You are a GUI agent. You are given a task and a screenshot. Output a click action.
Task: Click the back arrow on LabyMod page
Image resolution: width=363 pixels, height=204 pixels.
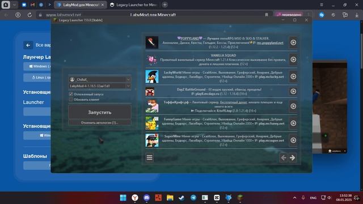coord(28,45)
